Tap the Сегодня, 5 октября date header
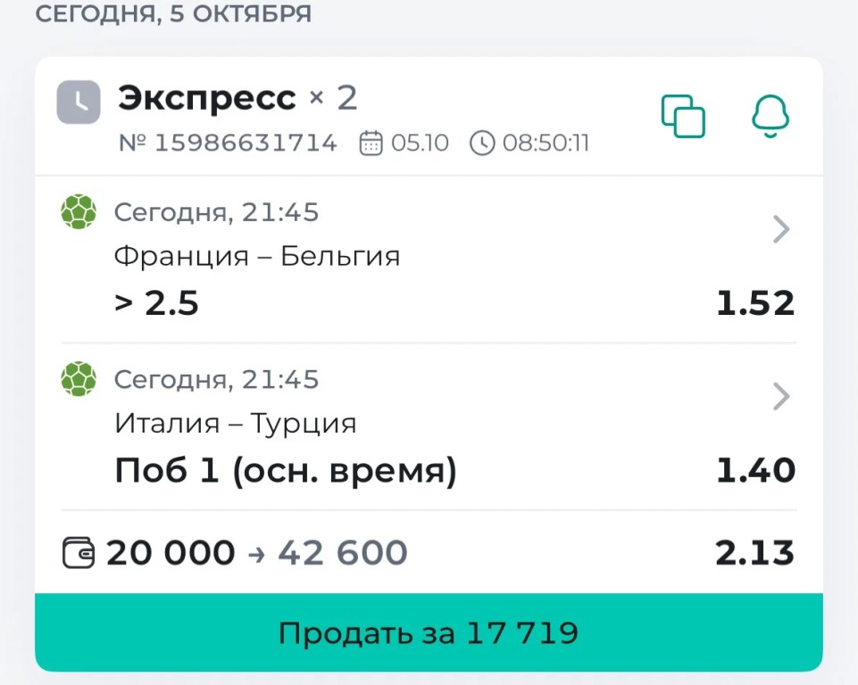 pos(173,13)
